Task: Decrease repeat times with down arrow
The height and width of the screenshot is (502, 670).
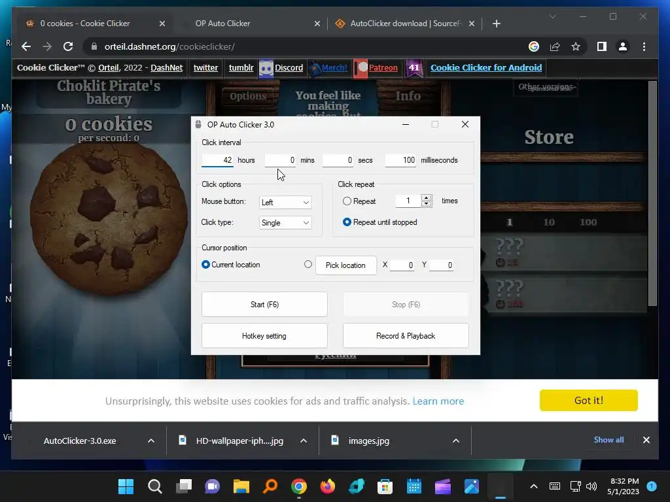Action: click(x=426, y=204)
